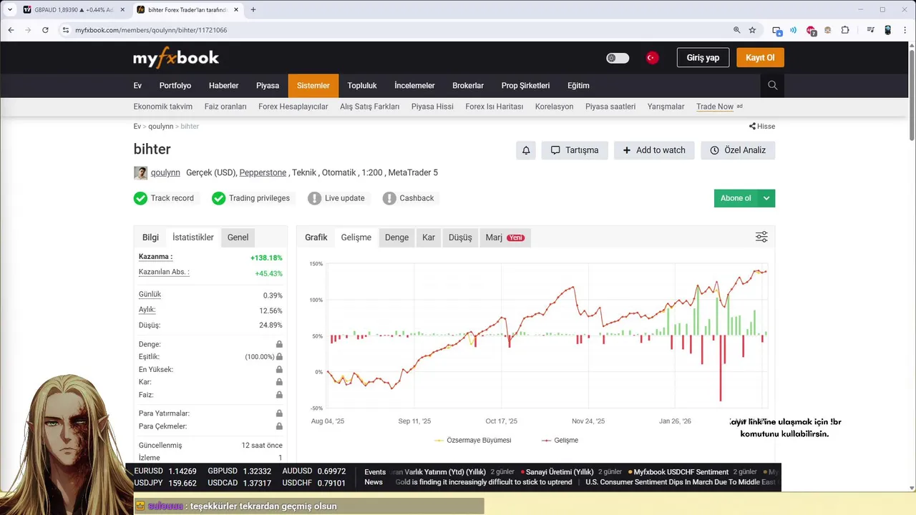Click the Live update warning icon
916x515 pixels.
tap(314, 198)
